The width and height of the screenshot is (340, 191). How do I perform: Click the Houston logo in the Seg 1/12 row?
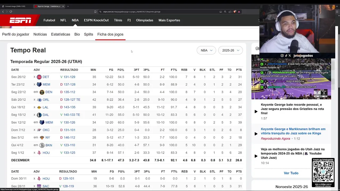pos(39,153)
